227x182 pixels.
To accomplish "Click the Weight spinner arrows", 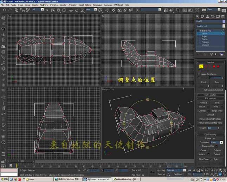I will pos(219,128).
